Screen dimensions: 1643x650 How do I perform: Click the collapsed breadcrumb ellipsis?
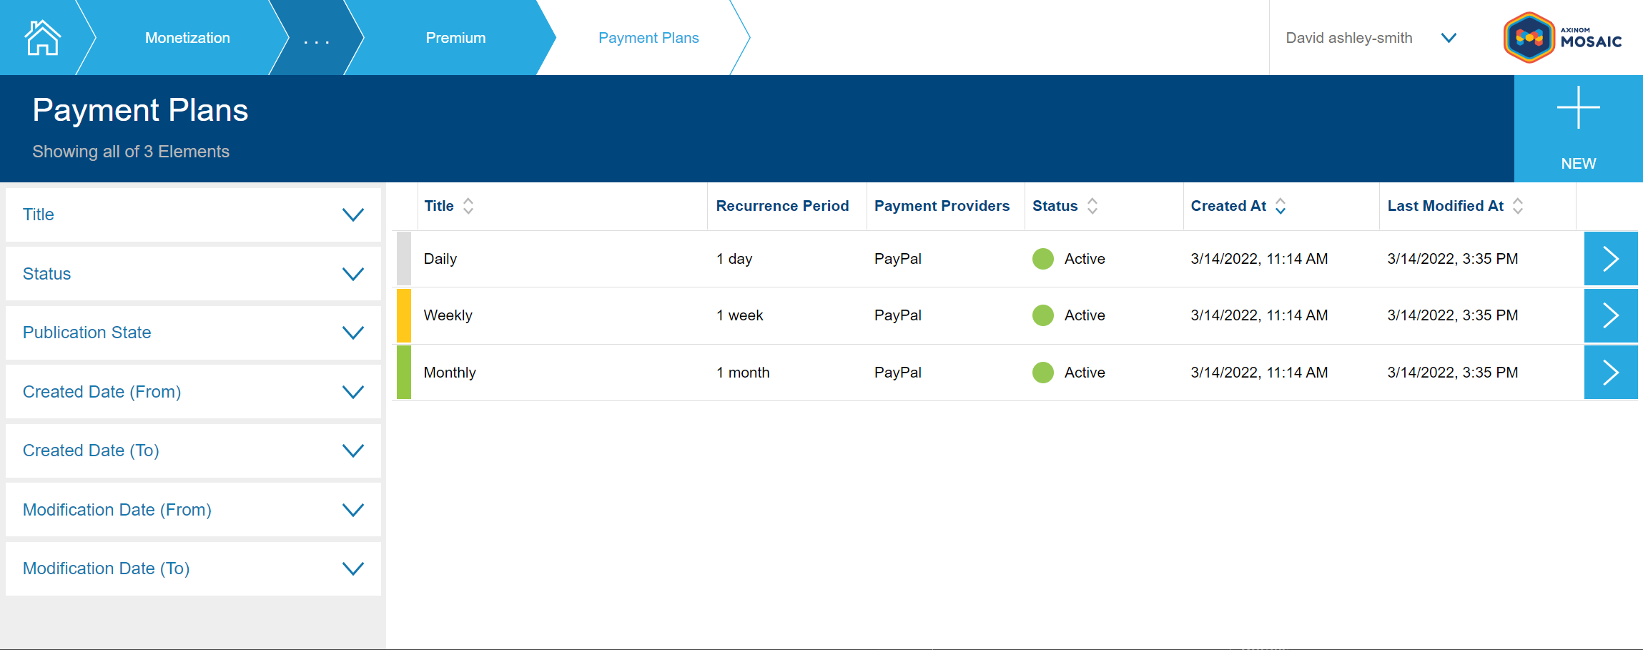tap(316, 39)
